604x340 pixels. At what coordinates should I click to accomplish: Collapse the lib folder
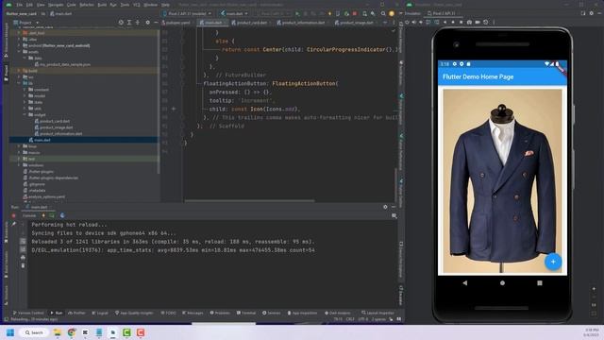pyautogui.click(x=19, y=83)
